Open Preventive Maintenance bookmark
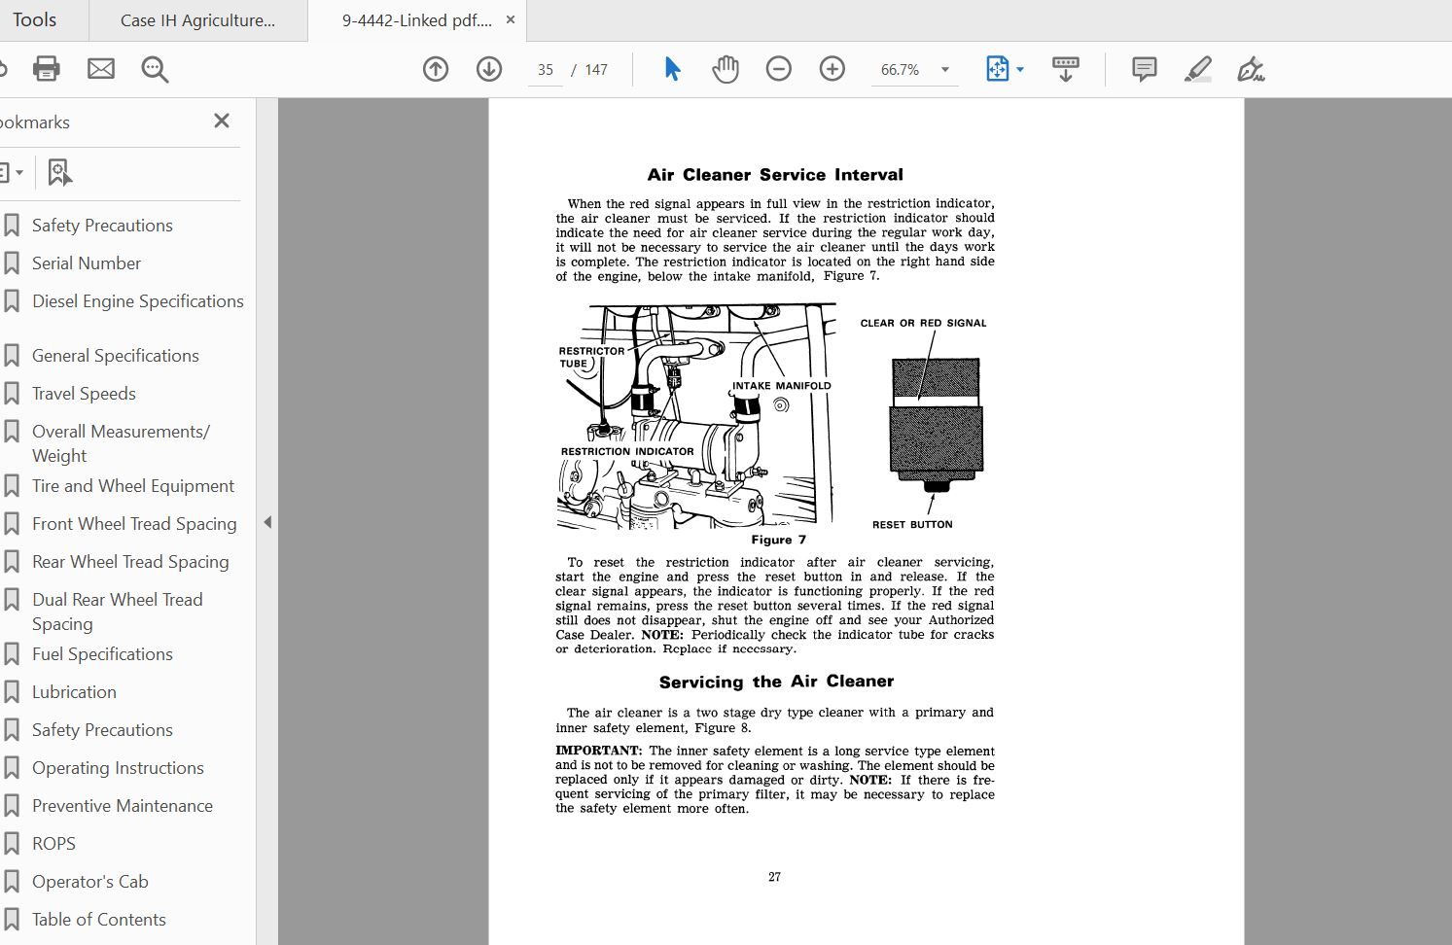The width and height of the screenshot is (1452, 945). 123,806
